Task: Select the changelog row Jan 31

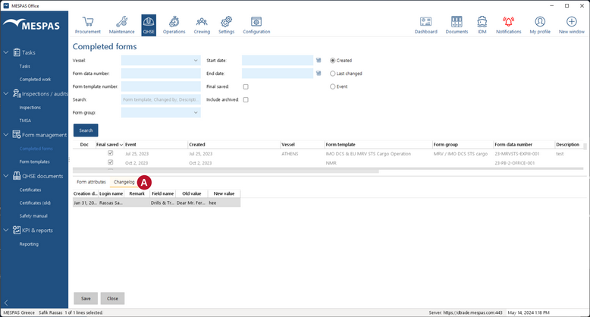Action: (156, 202)
